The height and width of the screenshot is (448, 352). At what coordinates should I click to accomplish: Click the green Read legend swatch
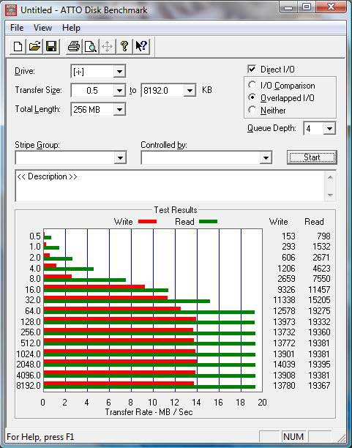[208, 221]
